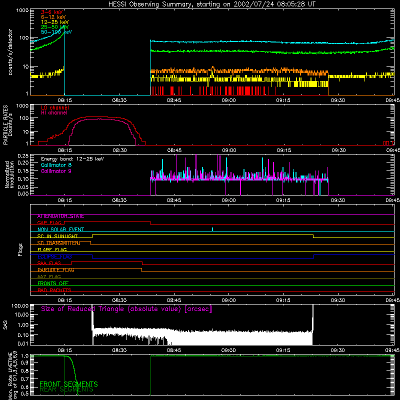The width and height of the screenshot is (400, 400).
Task: Click the Normalized modulation axis label
Action: 9,174
